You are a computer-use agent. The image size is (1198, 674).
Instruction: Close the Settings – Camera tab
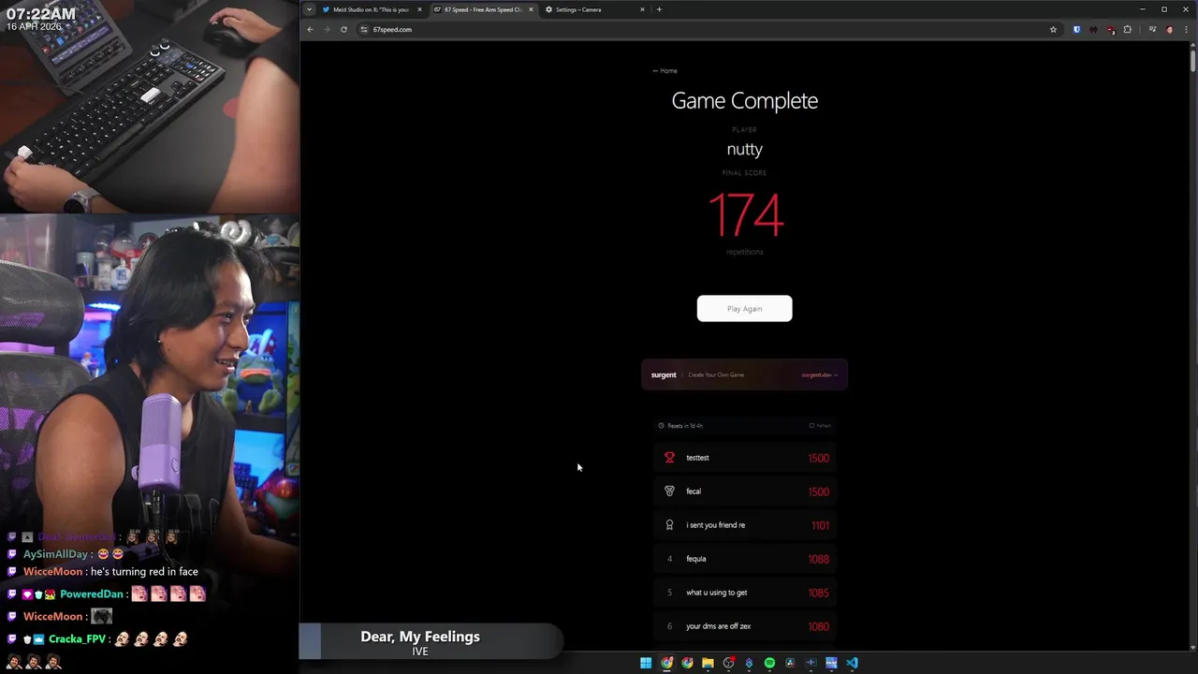click(x=642, y=9)
